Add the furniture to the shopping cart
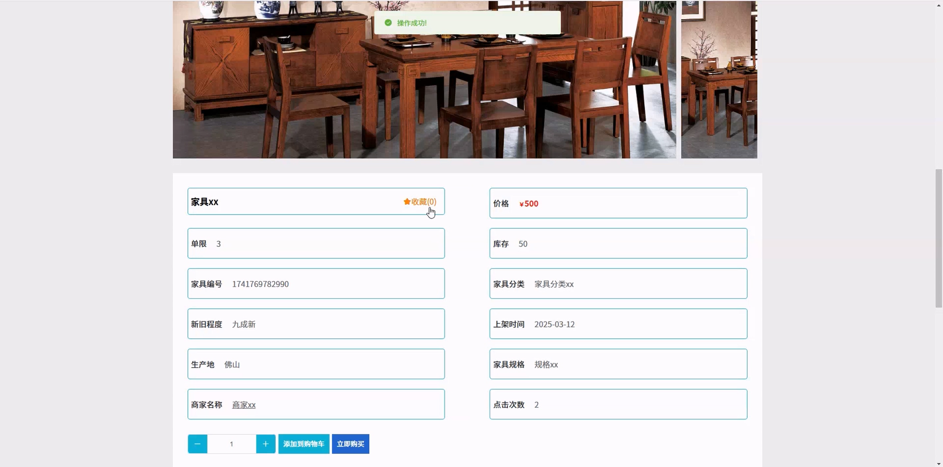 pos(303,444)
